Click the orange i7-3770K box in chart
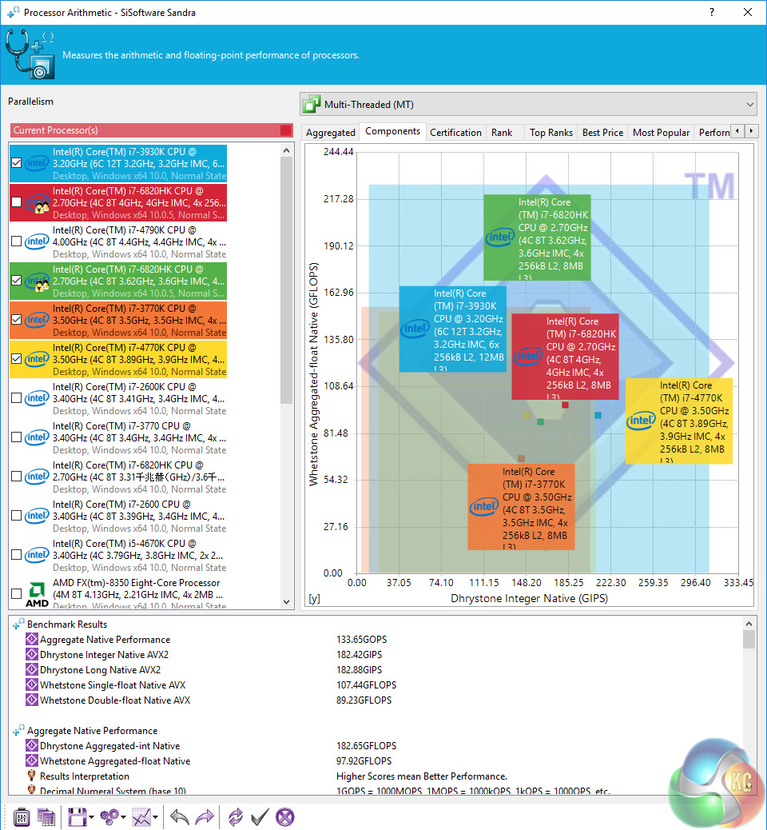Screen dimensions: 767x830 click(x=521, y=507)
